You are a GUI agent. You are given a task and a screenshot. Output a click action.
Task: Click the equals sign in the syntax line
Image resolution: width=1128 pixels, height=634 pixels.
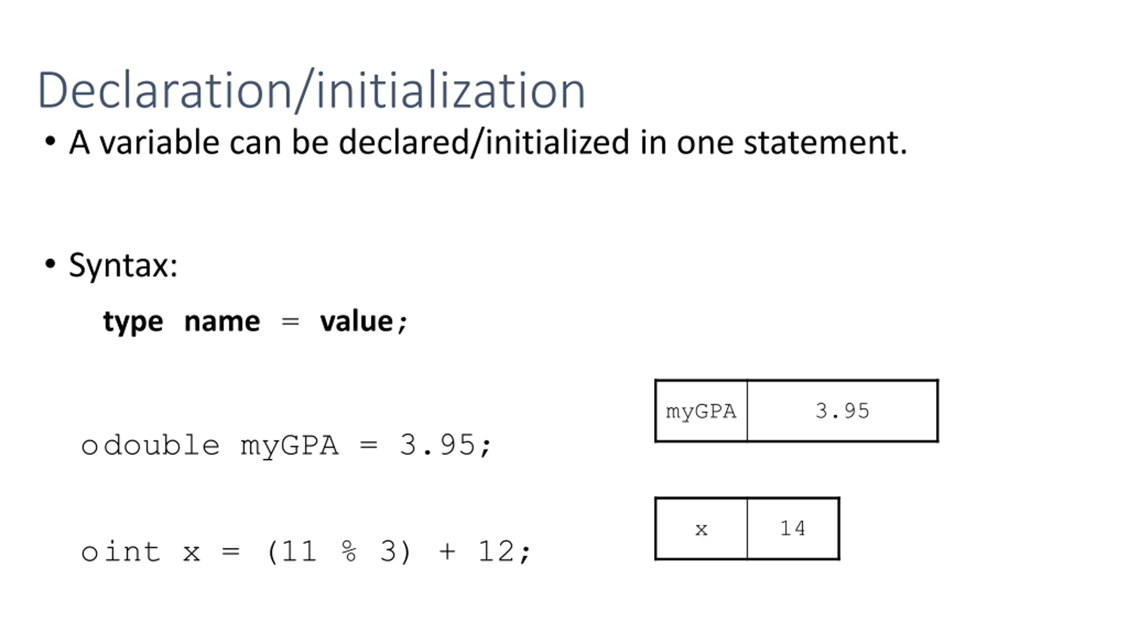pyautogui.click(x=290, y=322)
